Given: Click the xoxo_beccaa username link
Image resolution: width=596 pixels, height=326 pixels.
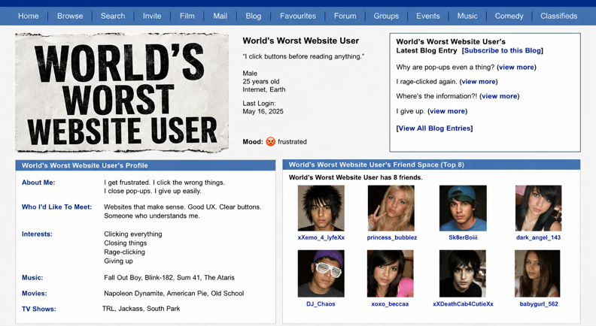Looking at the screenshot, I should (x=390, y=304).
